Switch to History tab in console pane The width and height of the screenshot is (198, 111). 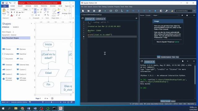173,101
